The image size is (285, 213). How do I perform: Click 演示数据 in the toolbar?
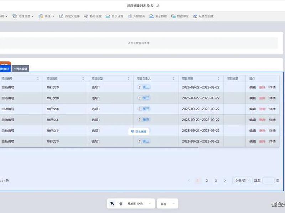[x=158, y=16]
